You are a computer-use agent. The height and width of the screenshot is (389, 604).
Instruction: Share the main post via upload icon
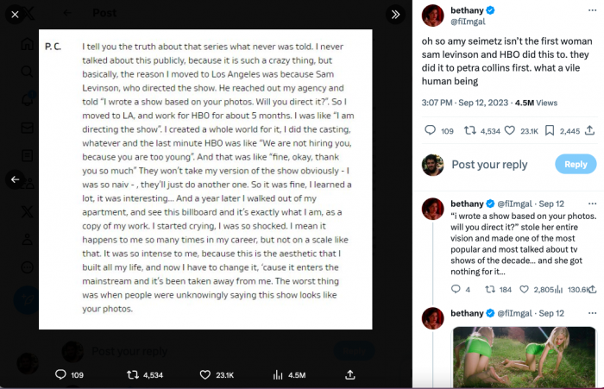(x=589, y=131)
